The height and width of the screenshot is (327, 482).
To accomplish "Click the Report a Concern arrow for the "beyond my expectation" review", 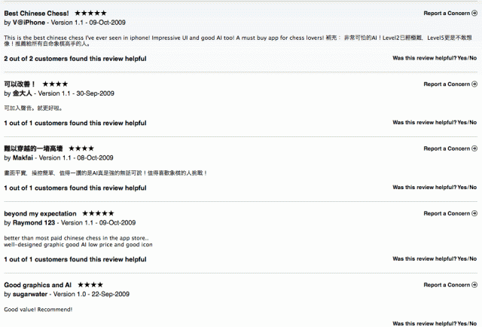I will (x=474, y=214).
